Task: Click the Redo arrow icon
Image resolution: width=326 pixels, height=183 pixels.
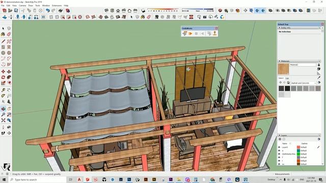Action: coord(53,11)
